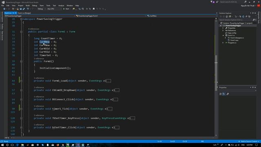Collapse the Form1.cs node in Solution Explorer
This screenshot has width=261, height=147.
point(223,36)
